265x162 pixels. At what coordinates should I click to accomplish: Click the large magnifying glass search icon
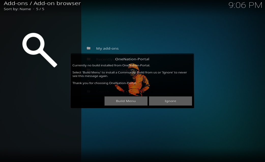coord(40,50)
